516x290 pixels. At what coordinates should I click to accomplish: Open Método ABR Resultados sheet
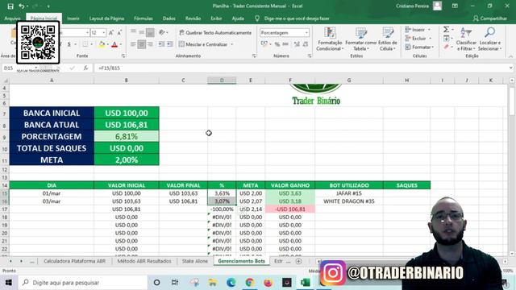pos(144,261)
